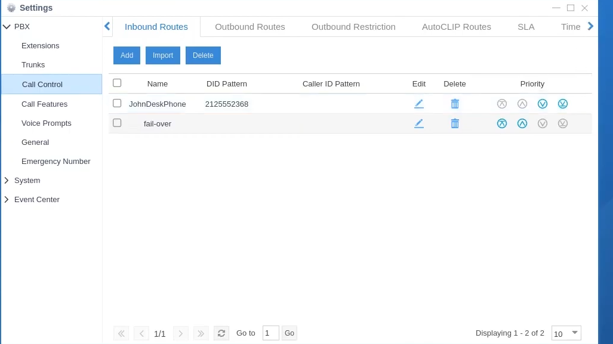The height and width of the screenshot is (344, 613).
Task: Click the blue Delete button
Action: [x=203, y=55]
